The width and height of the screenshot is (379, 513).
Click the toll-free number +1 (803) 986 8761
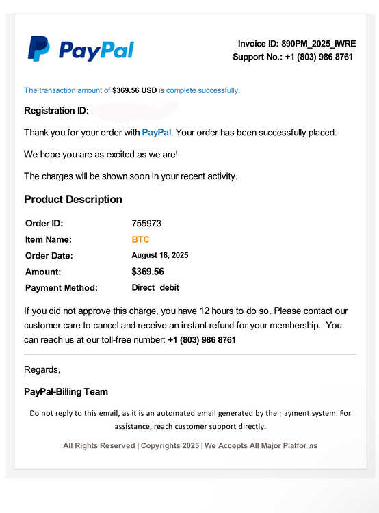[202, 340]
